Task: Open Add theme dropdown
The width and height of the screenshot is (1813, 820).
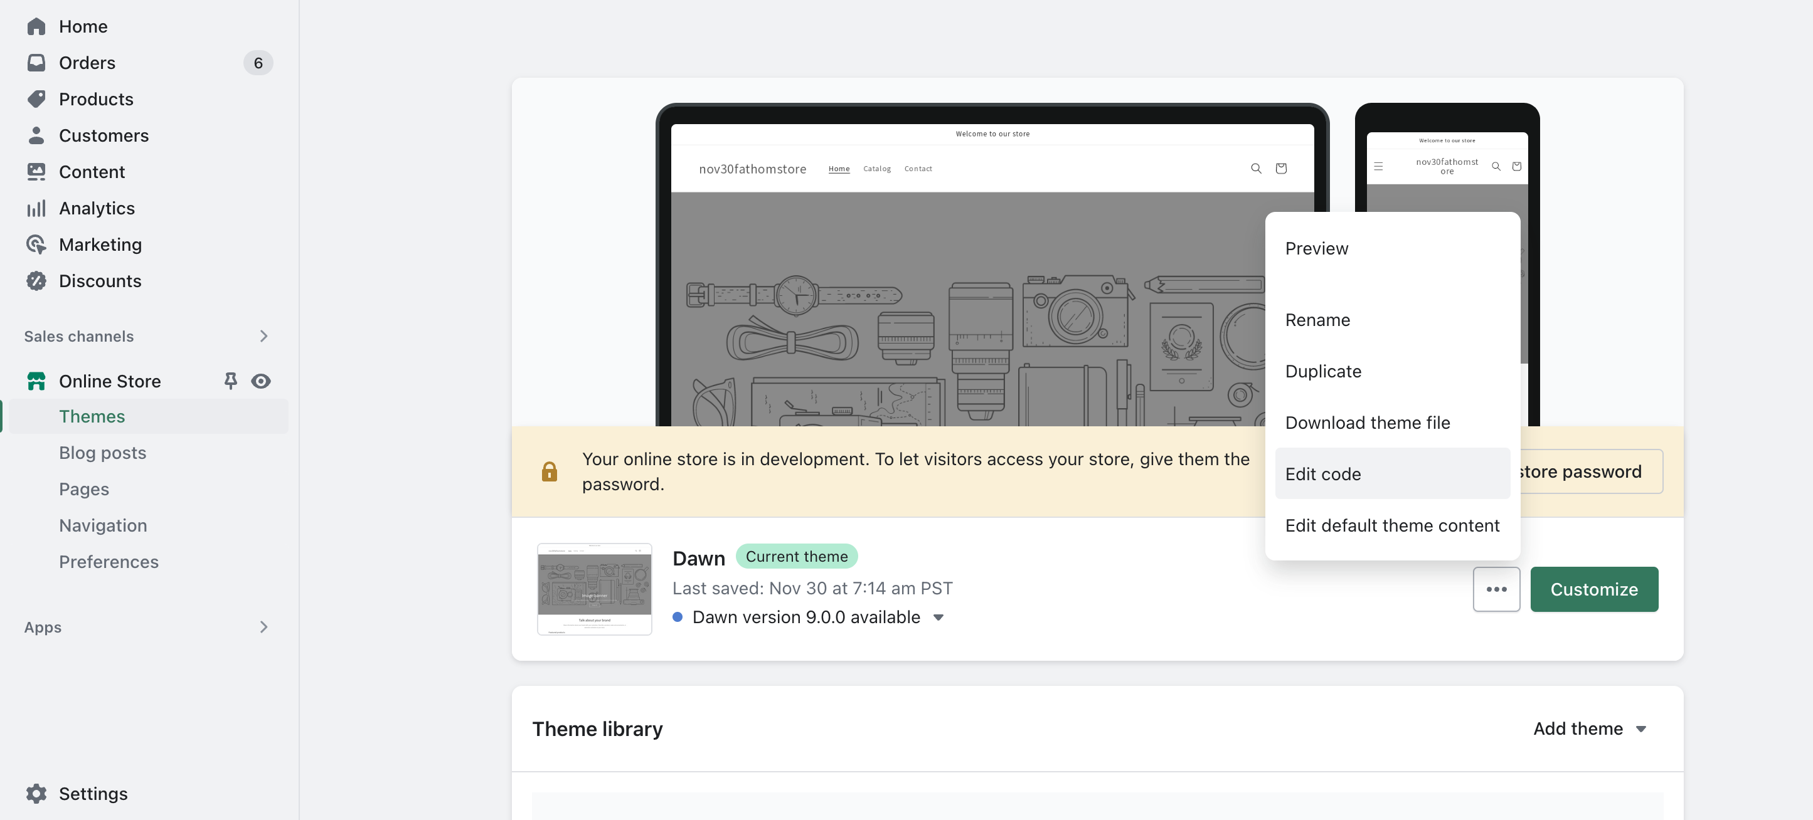Action: pos(1590,728)
